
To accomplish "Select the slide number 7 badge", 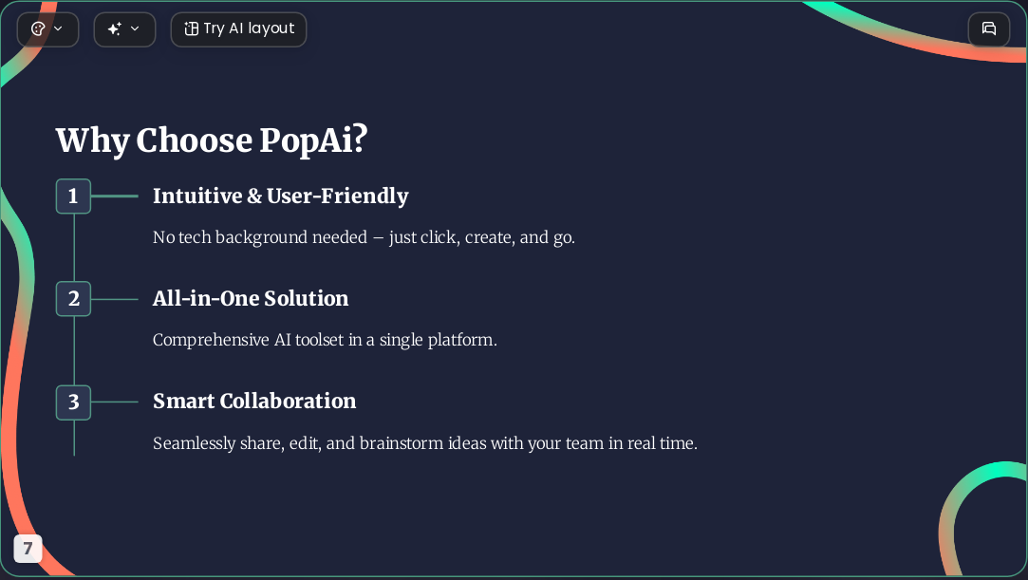I will tap(28, 549).
